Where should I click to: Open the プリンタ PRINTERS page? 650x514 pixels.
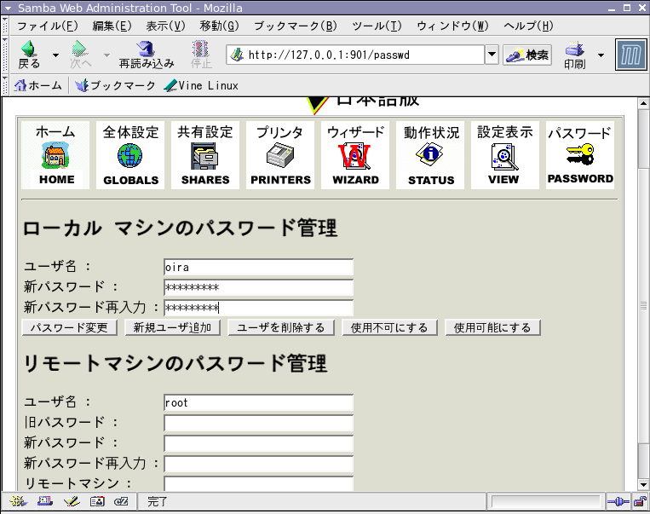click(x=280, y=155)
